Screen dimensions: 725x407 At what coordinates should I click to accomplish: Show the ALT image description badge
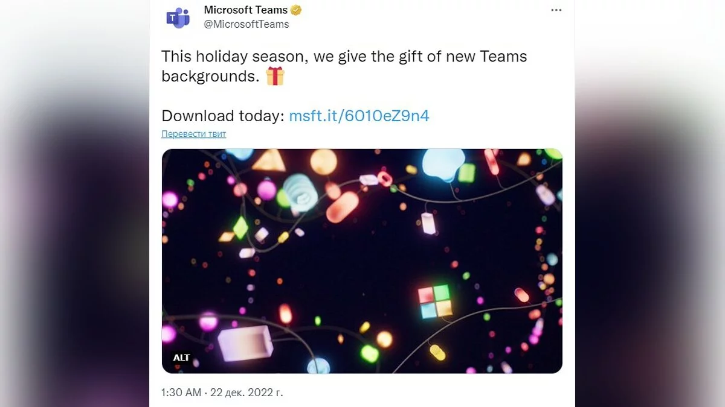[181, 358]
